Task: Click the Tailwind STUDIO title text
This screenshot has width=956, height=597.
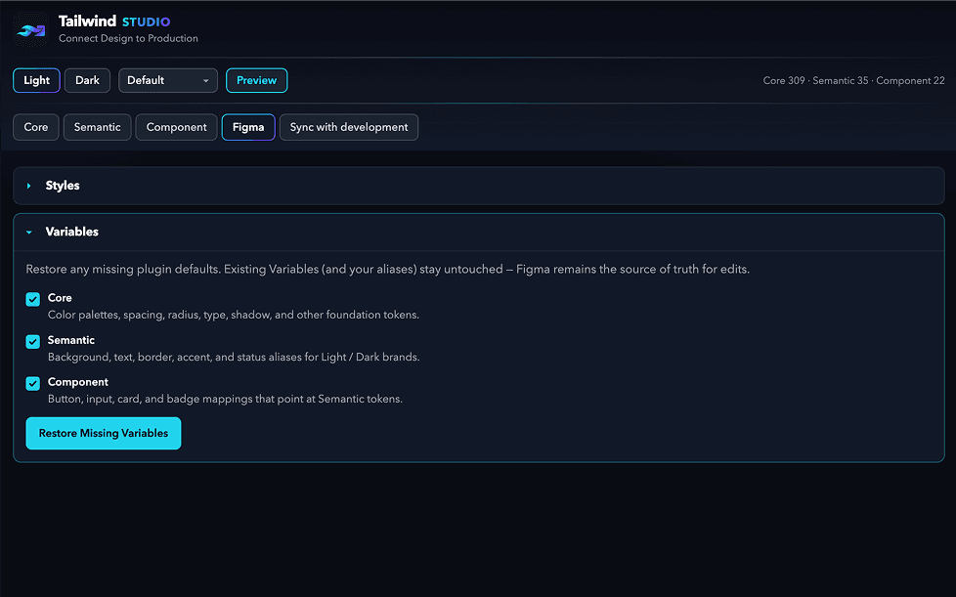Action: [114, 21]
